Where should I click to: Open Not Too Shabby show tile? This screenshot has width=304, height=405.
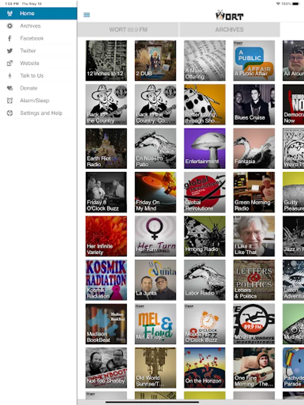coord(106,368)
